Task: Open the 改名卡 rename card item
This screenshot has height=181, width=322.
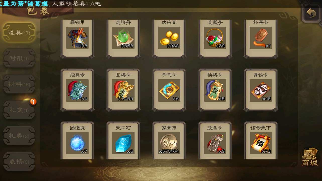Action: point(215,141)
